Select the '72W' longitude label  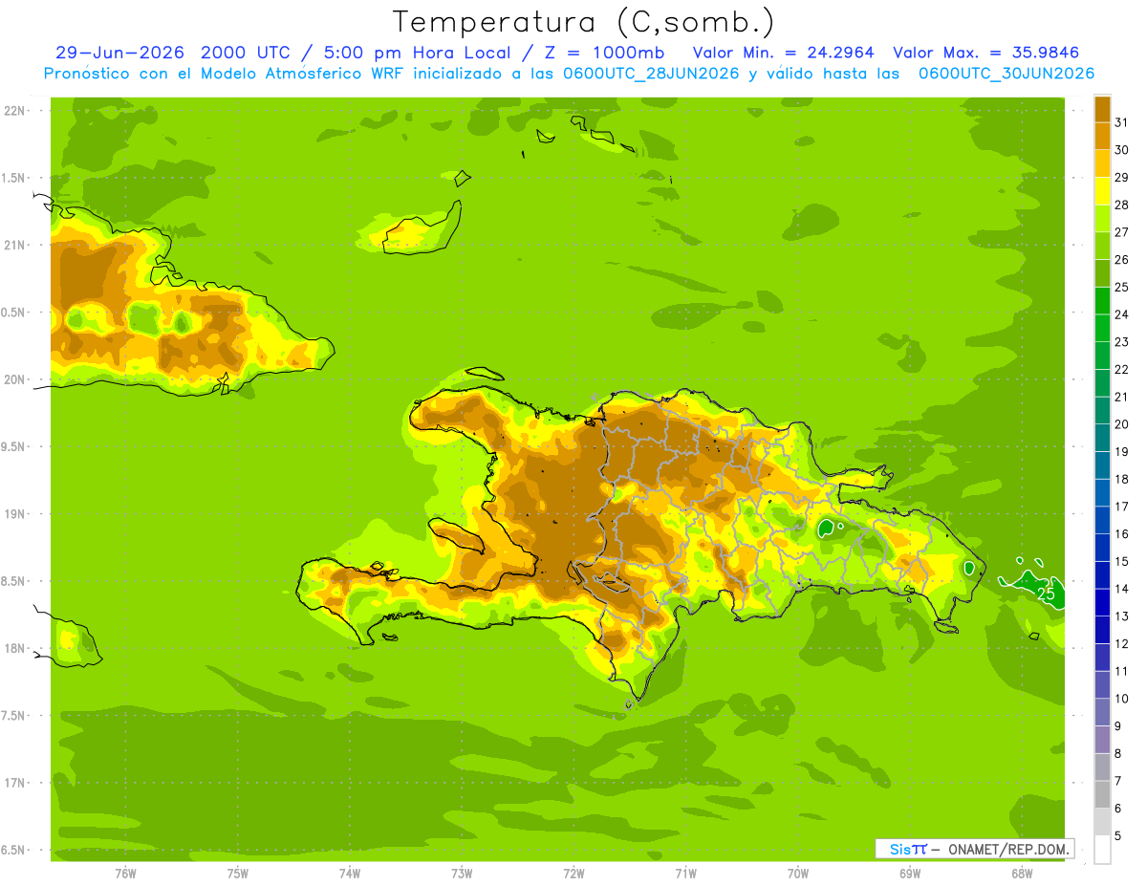(573, 873)
